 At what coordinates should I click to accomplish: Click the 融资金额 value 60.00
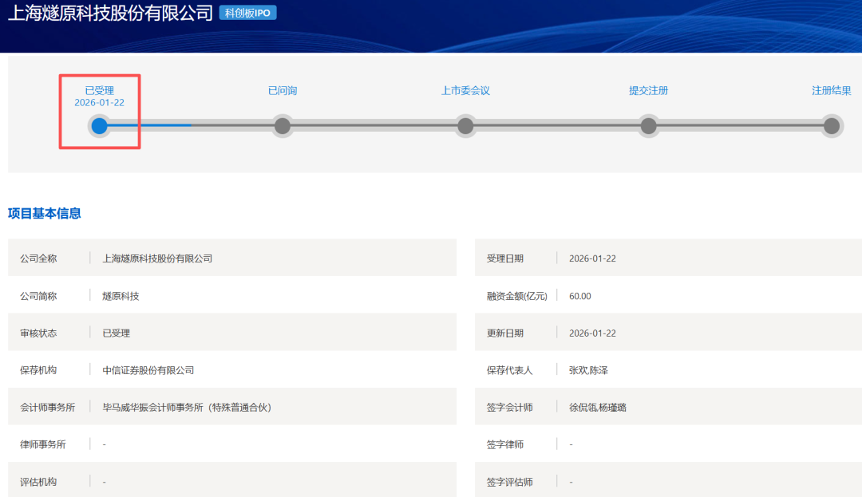580,296
